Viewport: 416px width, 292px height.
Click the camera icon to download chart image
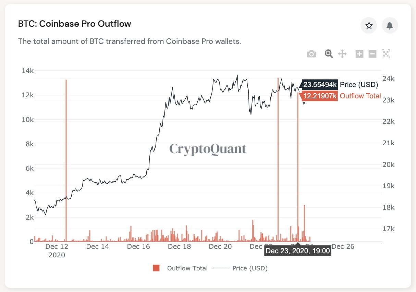(x=311, y=54)
